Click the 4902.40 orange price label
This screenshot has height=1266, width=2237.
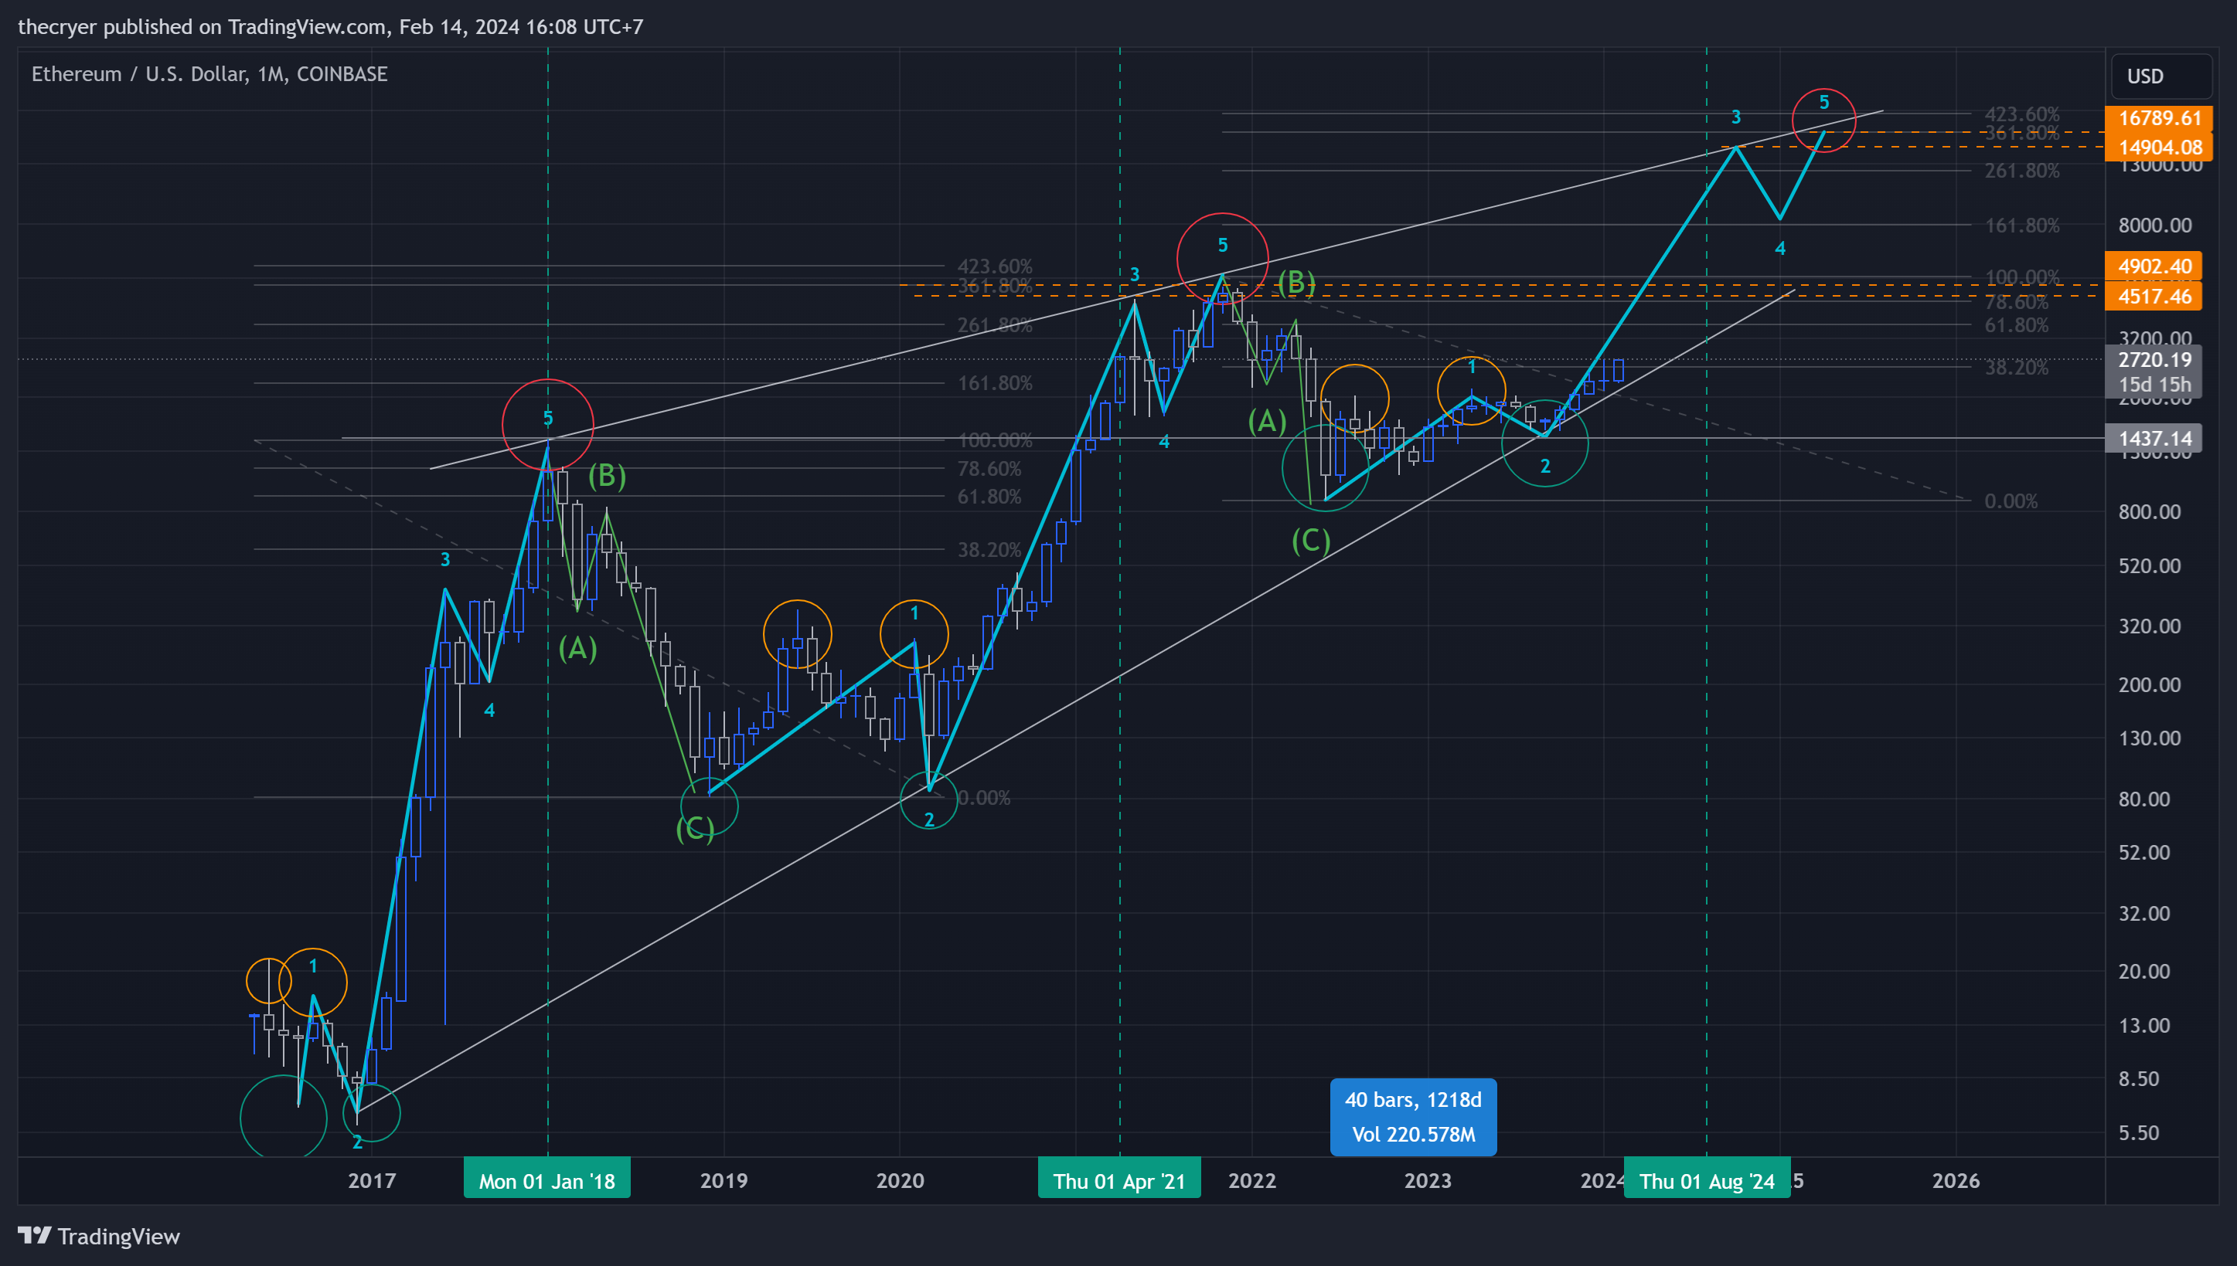(x=2154, y=266)
